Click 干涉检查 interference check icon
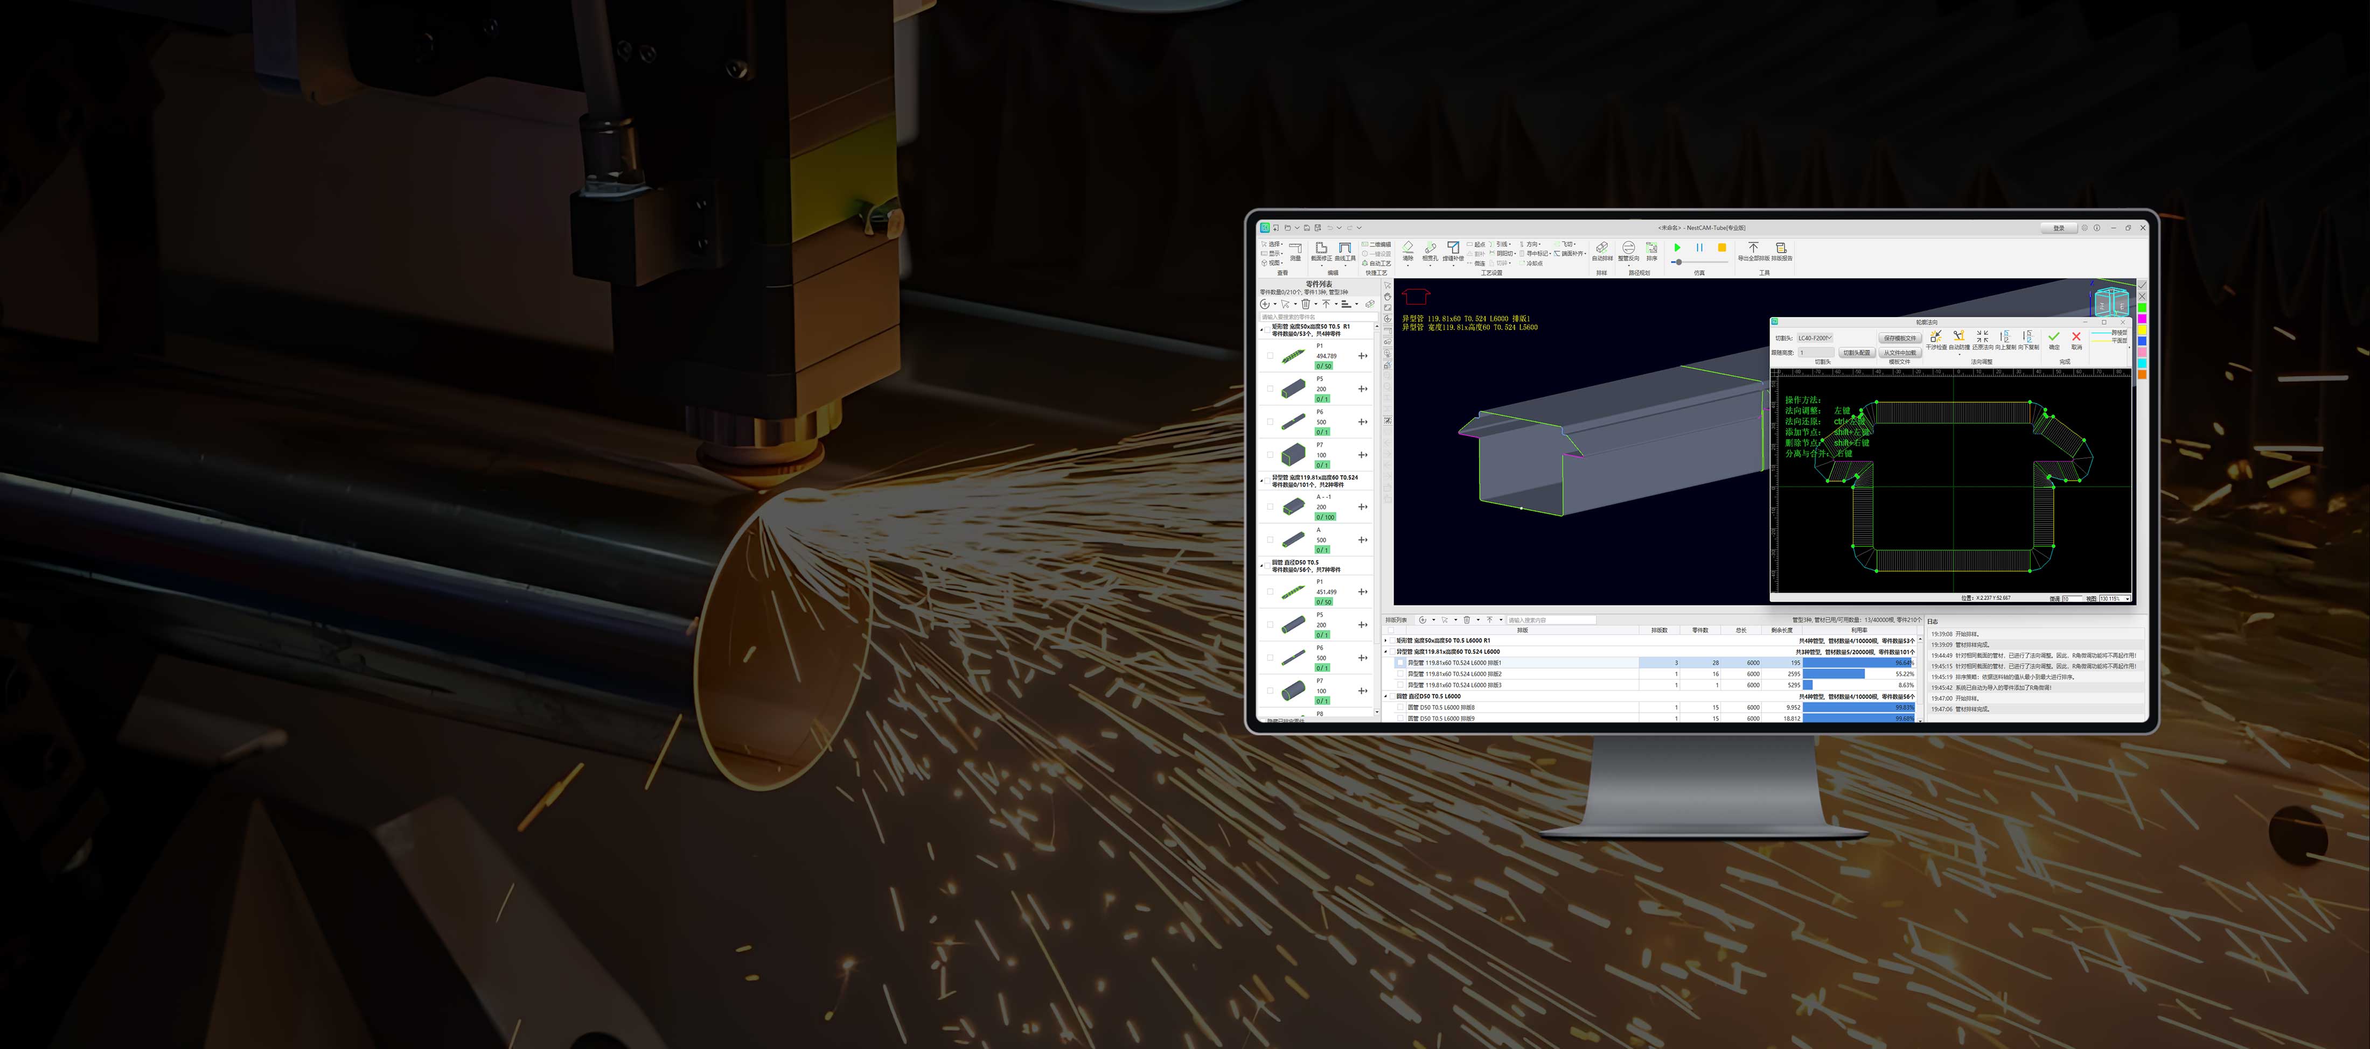Screen dimensions: 2370x1049 [1936, 336]
